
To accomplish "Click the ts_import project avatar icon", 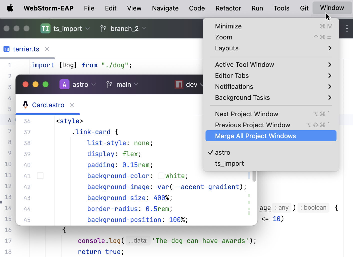I will click(x=45, y=28).
